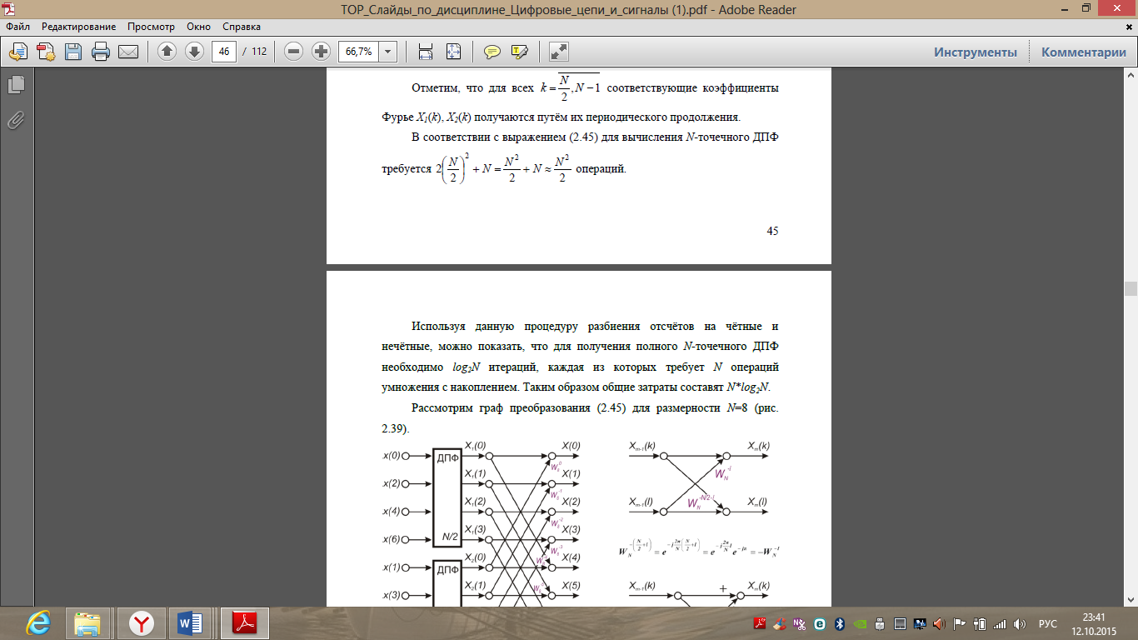1138x640 pixels.
Task: Select the highlight text tool icon
Action: [520, 52]
